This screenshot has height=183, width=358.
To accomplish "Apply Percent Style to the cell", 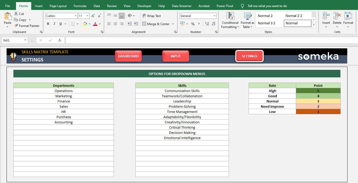I will coord(193,24).
